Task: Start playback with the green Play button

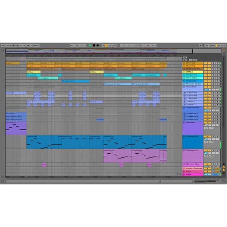Action: point(90,45)
